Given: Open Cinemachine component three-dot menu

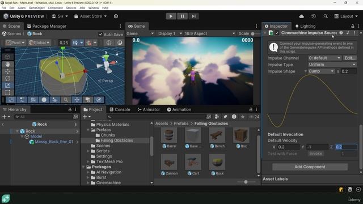Looking at the screenshot, I should 354,33.
